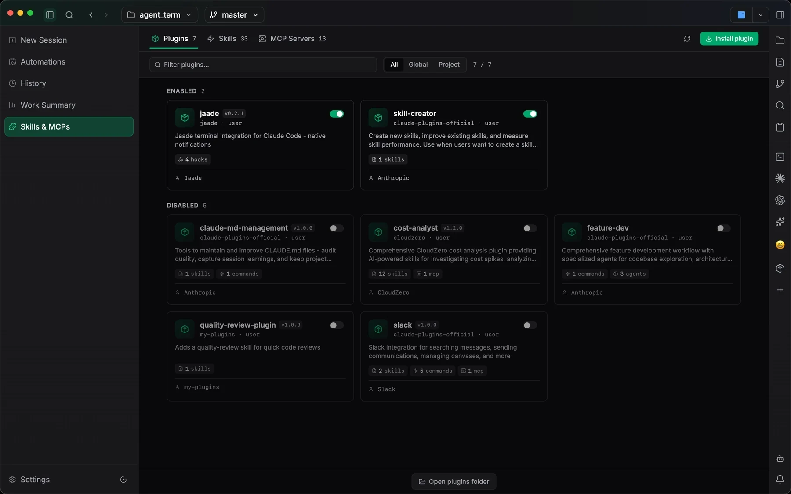Open the master branch dropdown
This screenshot has height=494, width=791.
pyautogui.click(x=234, y=15)
